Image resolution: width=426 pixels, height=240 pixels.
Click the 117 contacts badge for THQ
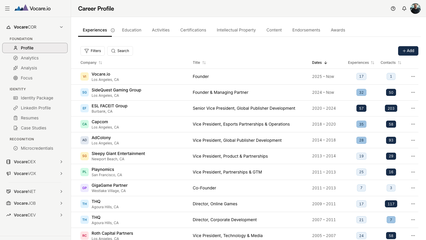(x=391, y=204)
